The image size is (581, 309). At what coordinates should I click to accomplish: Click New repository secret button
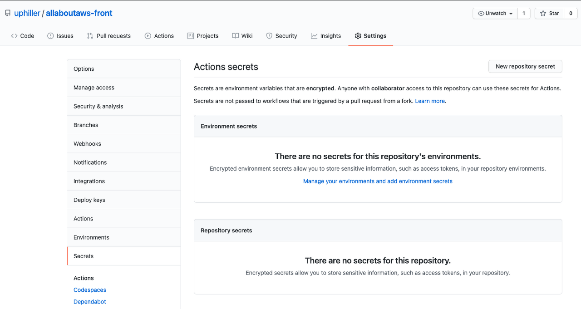[x=525, y=66]
